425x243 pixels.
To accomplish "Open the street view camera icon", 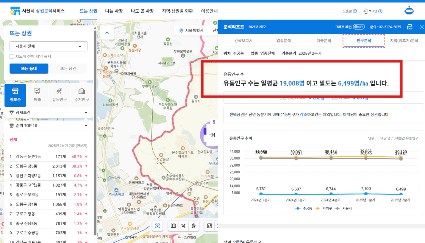I will point(194,226).
